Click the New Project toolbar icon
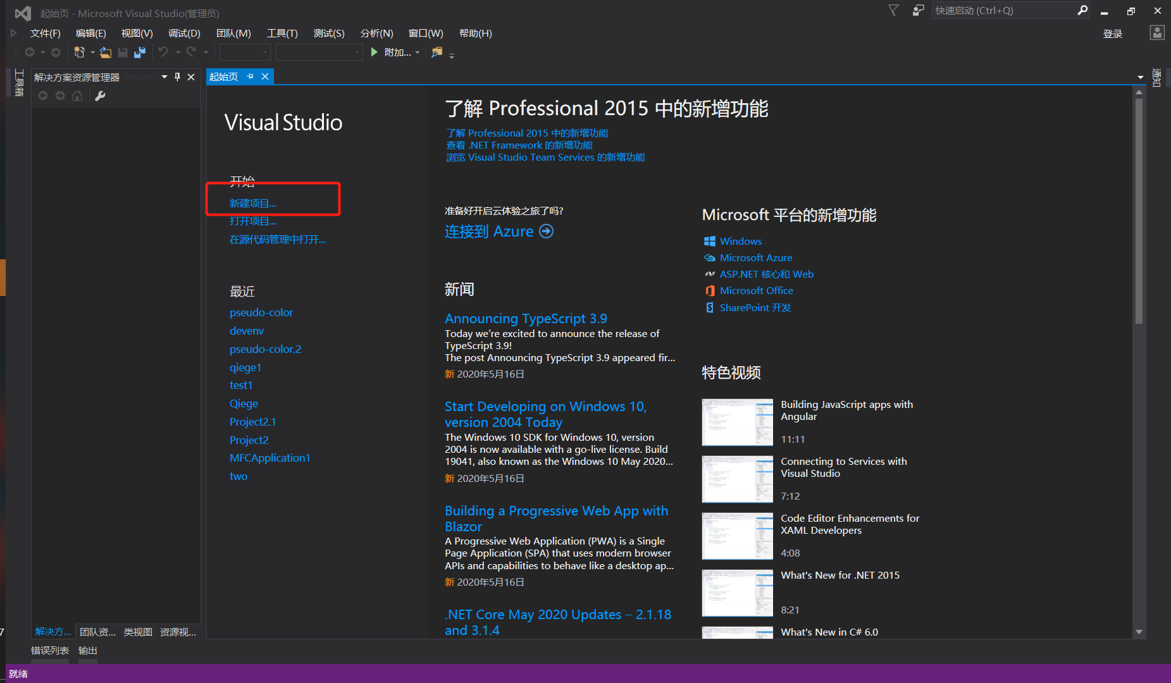The image size is (1171, 683). point(80,52)
